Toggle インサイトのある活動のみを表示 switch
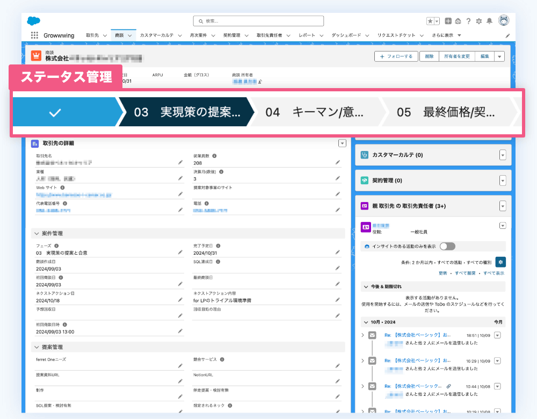The width and height of the screenshot is (537, 419). click(x=447, y=246)
